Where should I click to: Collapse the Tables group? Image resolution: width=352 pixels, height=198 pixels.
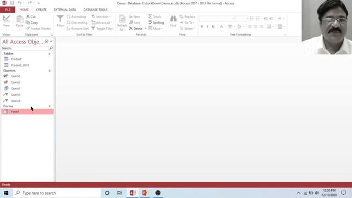pyautogui.click(x=50, y=54)
